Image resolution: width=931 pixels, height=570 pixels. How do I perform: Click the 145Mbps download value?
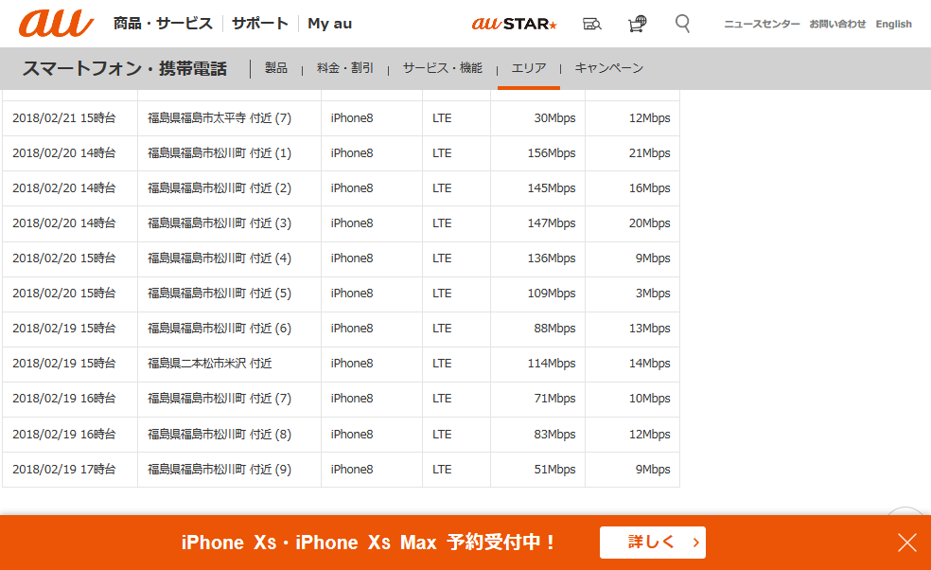[x=552, y=187]
